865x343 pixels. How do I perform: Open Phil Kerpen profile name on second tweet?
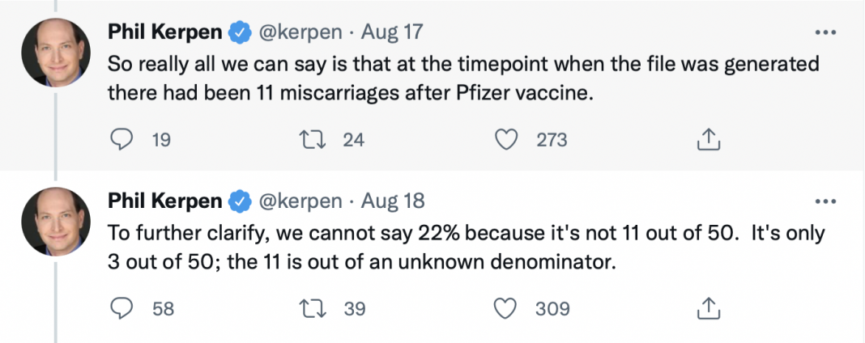coord(164,201)
